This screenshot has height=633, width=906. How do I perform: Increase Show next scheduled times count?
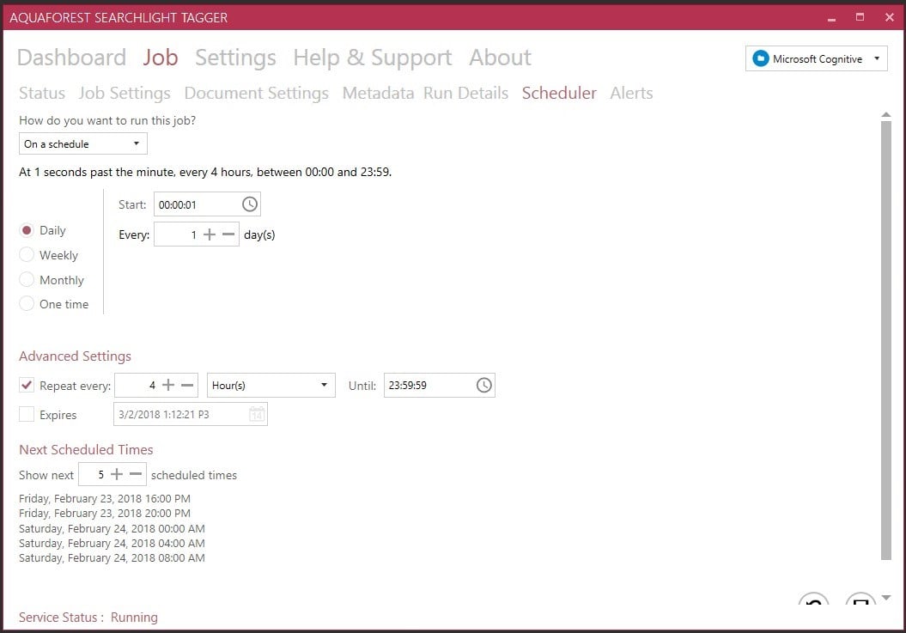point(117,475)
